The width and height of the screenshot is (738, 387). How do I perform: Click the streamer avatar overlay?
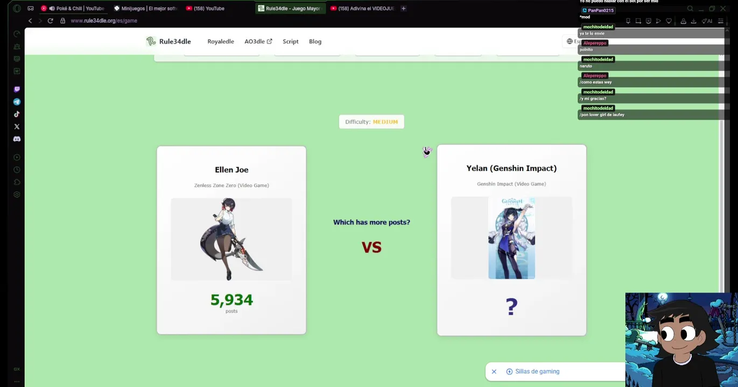point(681,340)
